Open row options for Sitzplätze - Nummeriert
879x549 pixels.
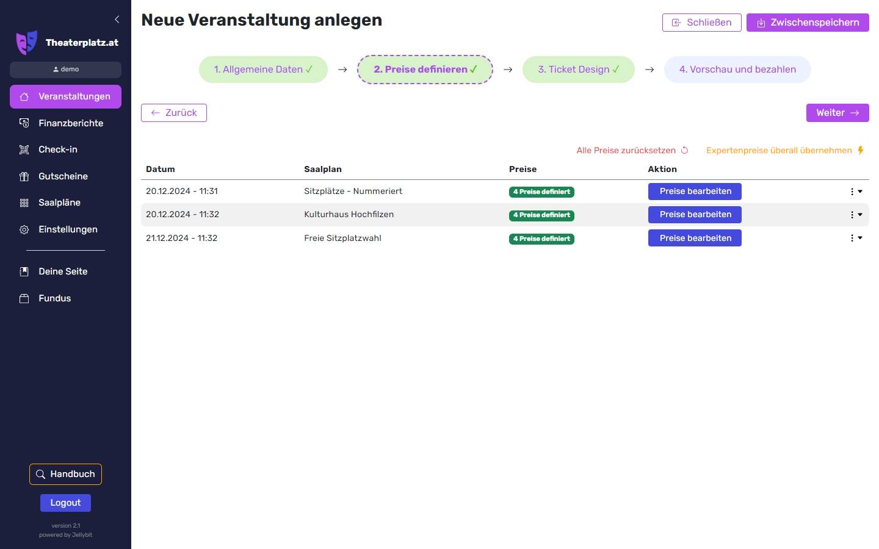click(856, 192)
